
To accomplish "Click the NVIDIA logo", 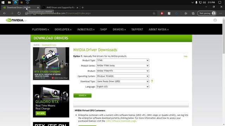I will [x=15, y=20].
